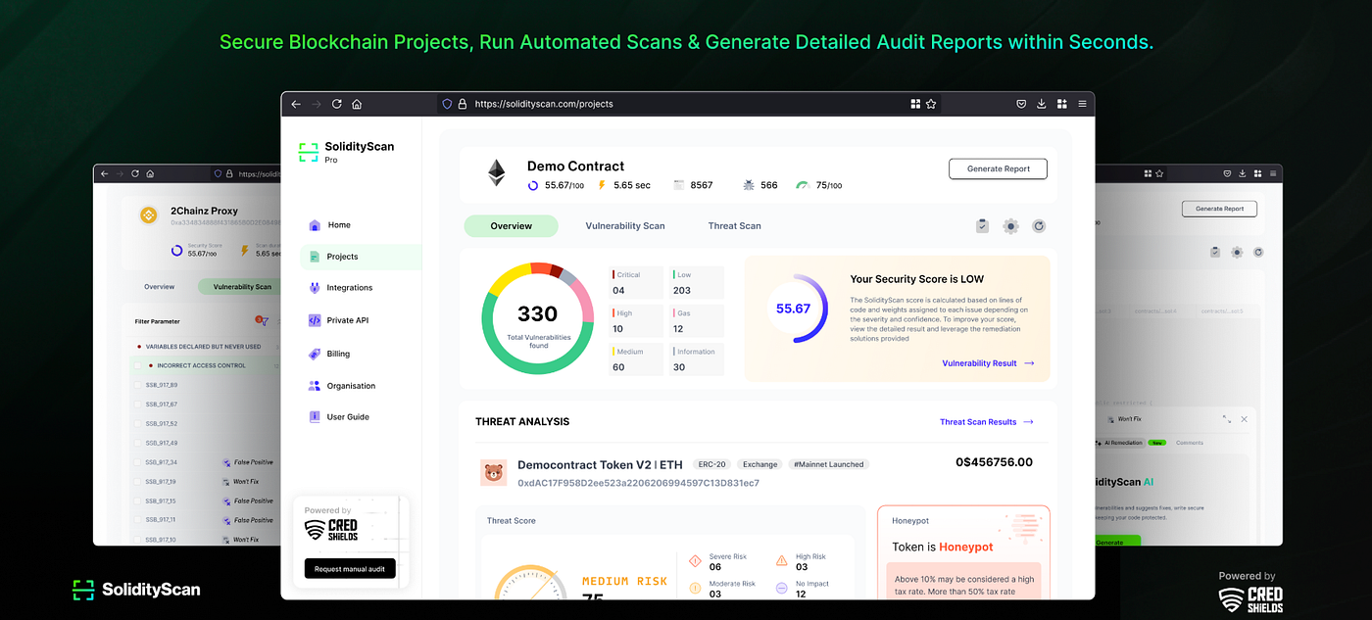The image size is (1372, 620).
Task: Open downloads icon in front browser toolbar
Action: 1041,104
